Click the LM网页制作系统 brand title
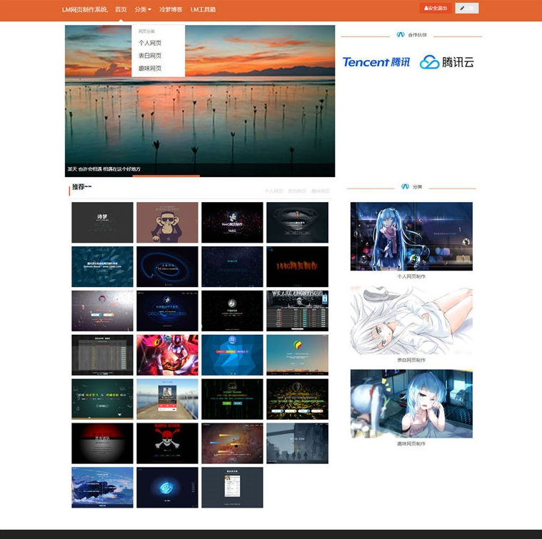Screen dimensions: 542x539 coord(85,9)
